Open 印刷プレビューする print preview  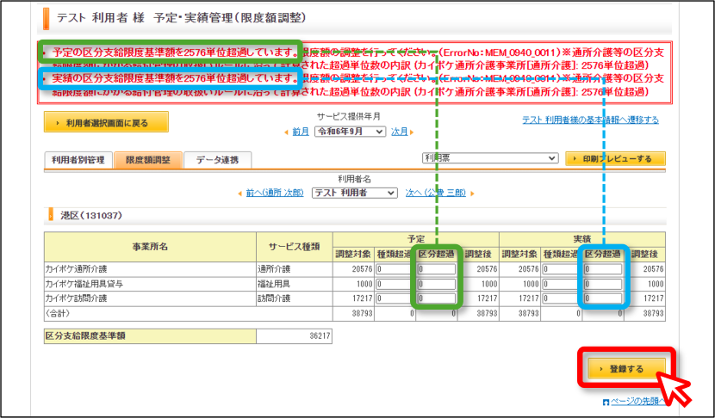pos(615,158)
